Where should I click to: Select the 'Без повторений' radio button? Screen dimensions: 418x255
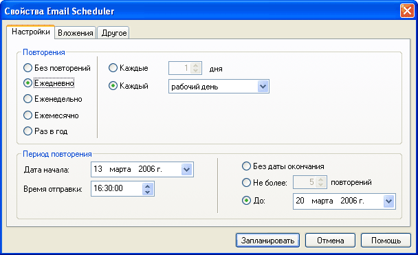27,67
